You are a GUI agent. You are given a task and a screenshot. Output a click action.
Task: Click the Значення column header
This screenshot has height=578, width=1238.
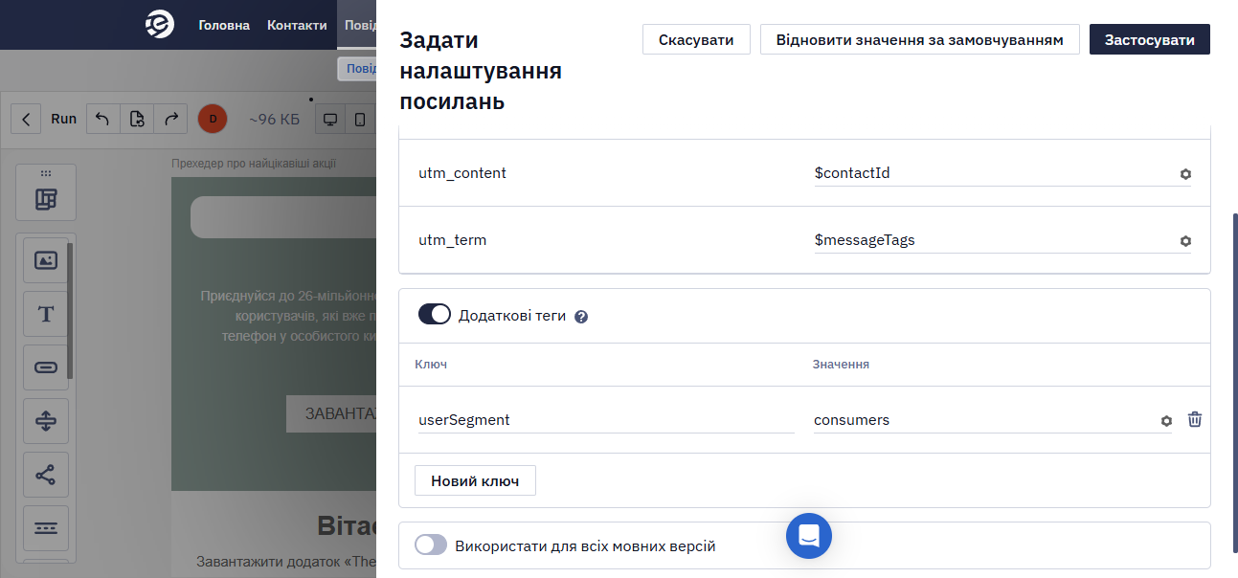(x=841, y=365)
